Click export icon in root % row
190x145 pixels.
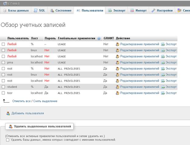point(163,69)
